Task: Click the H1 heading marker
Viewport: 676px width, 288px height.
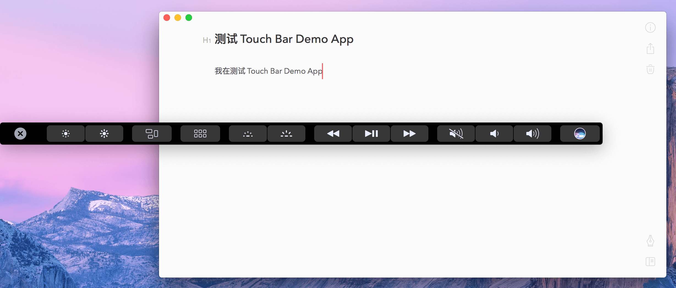Action: [x=207, y=40]
